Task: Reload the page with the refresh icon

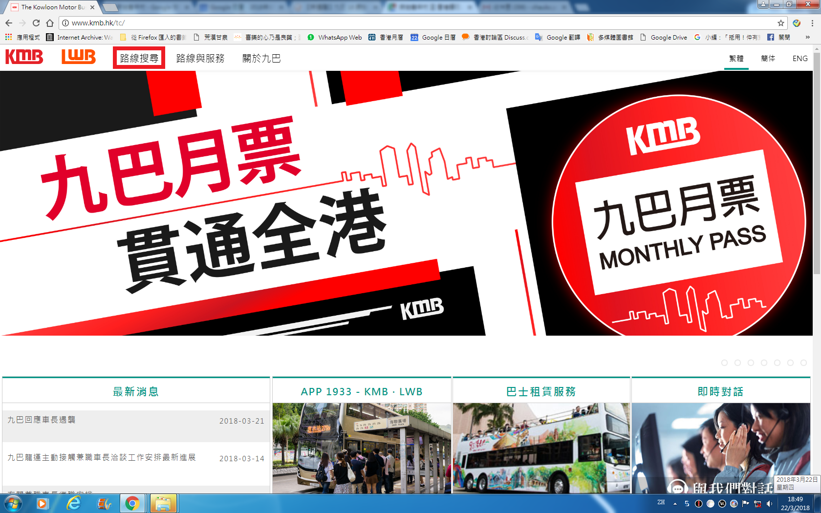Action: 36,23
